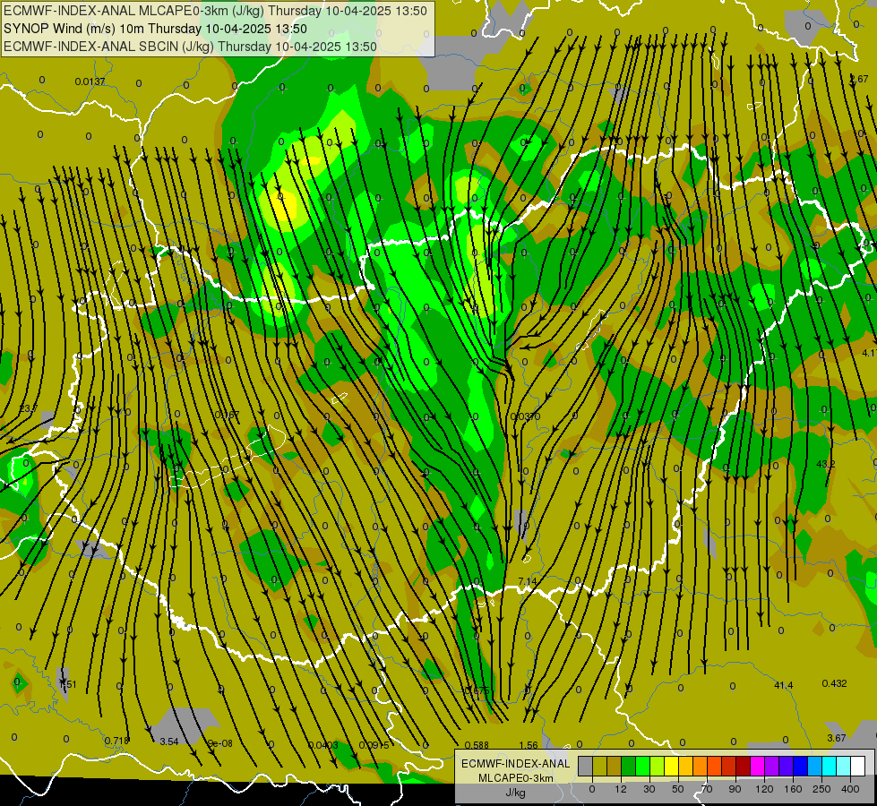This screenshot has width=877, height=806.
Task: Click the legend scale value 250
Action: (x=821, y=789)
